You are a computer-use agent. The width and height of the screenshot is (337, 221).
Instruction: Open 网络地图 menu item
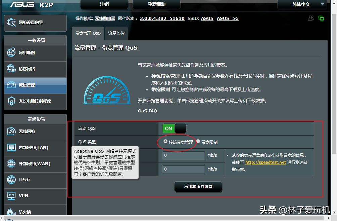pyautogui.click(x=36, y=53)
